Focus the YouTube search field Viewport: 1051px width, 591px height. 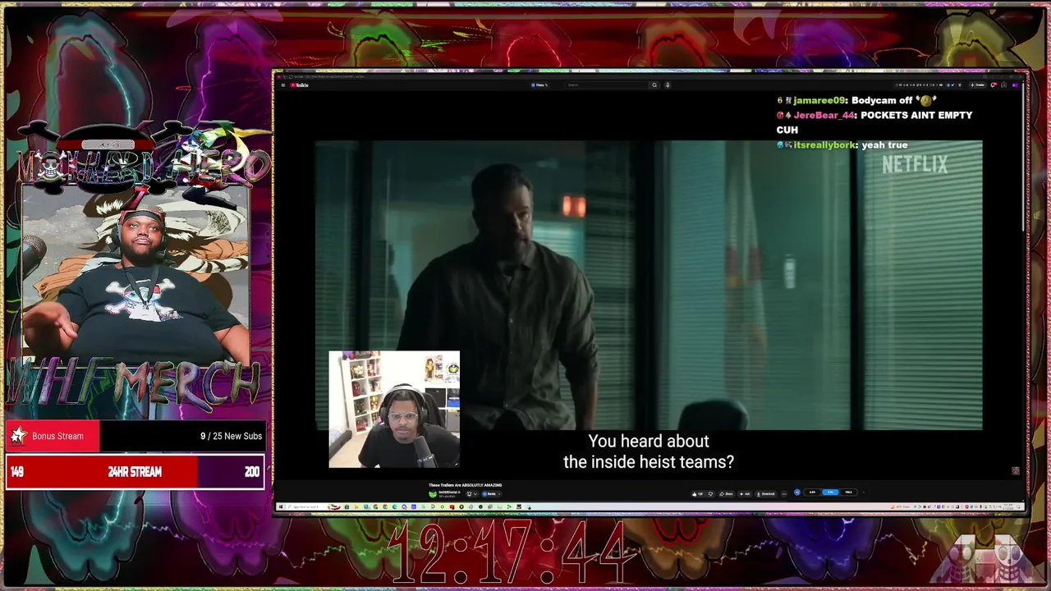606,85
